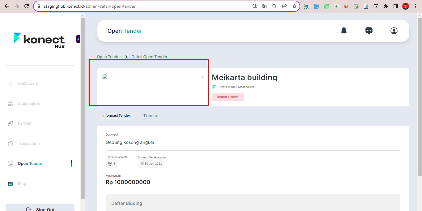Click the participants estimate value 3
422x211 pixels.
[112, 164]
